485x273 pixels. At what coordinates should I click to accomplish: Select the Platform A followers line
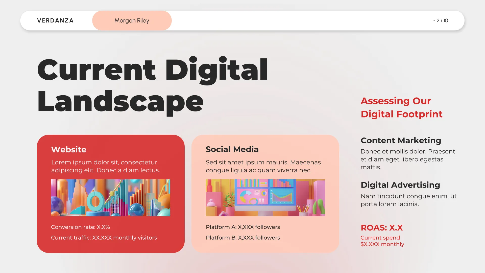[243, 227]
